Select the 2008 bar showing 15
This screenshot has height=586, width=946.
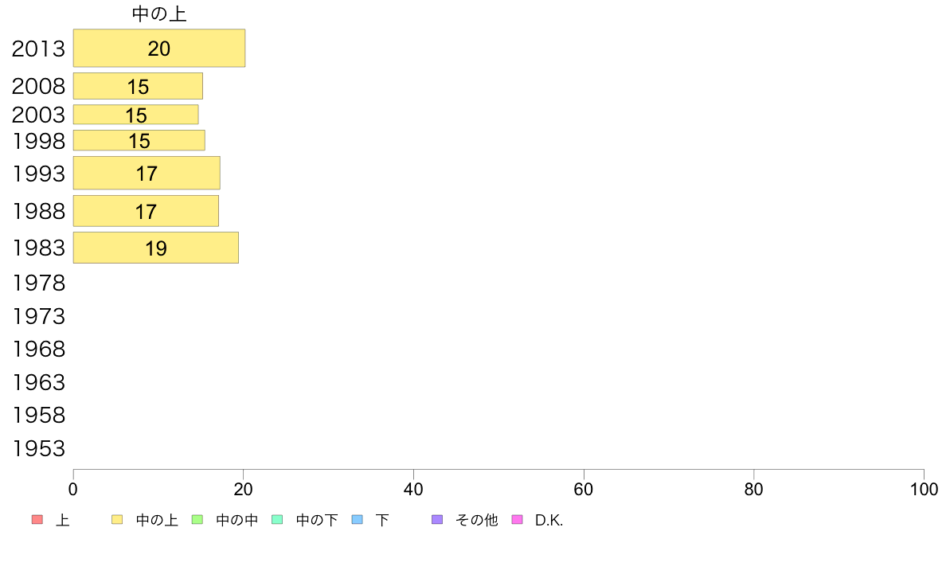[139, 86]
